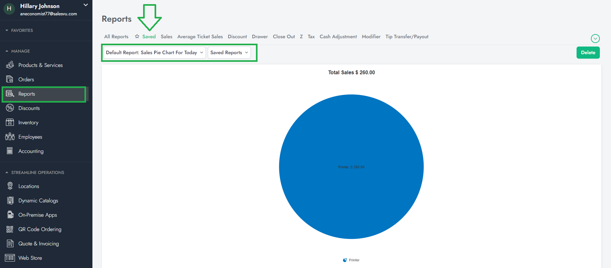Expand the Favorites sidebar section
Image resolution: width=611 pixels, height=268 pixels.
pyautogui.click(x=7, y=30)
